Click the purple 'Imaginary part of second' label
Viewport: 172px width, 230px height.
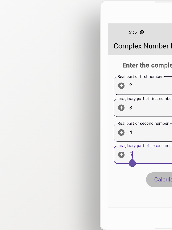point(144,146)
